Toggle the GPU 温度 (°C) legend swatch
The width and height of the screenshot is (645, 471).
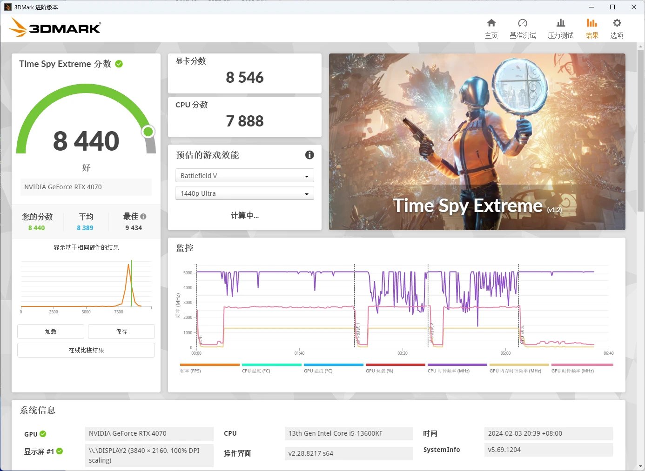pyautogui.click(x=334, y=365)
